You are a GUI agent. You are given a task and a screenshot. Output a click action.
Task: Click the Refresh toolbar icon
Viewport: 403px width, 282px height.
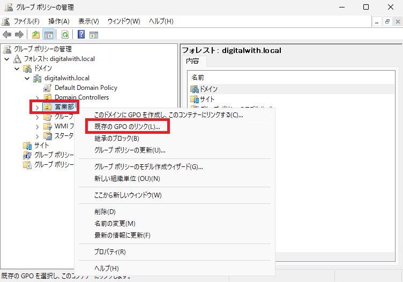[65, 34]
